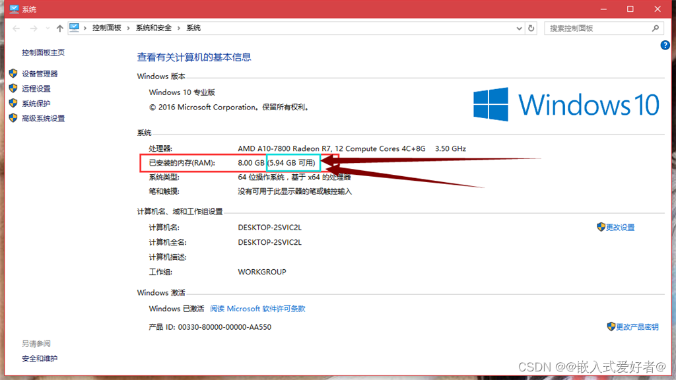Click shield icon beside 设备管理器

pyautogui.click(x=13, y=73)
